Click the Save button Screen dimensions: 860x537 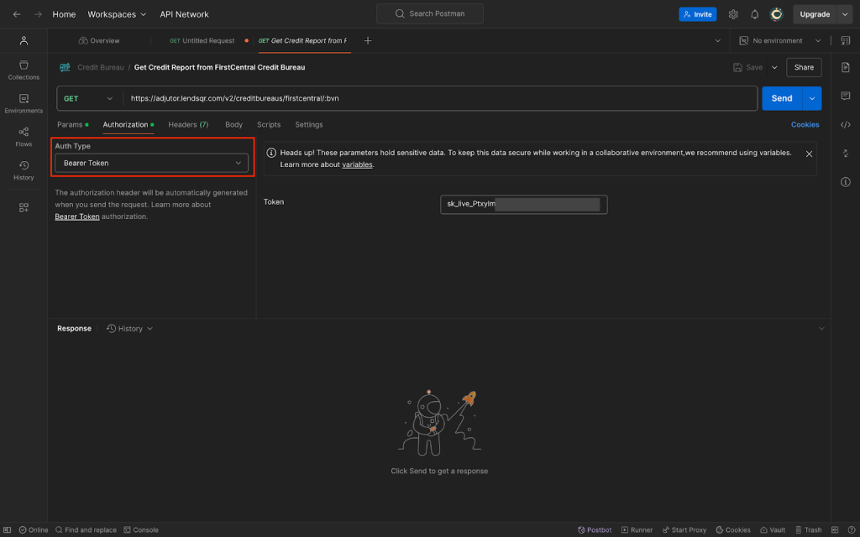coord(748,67)
